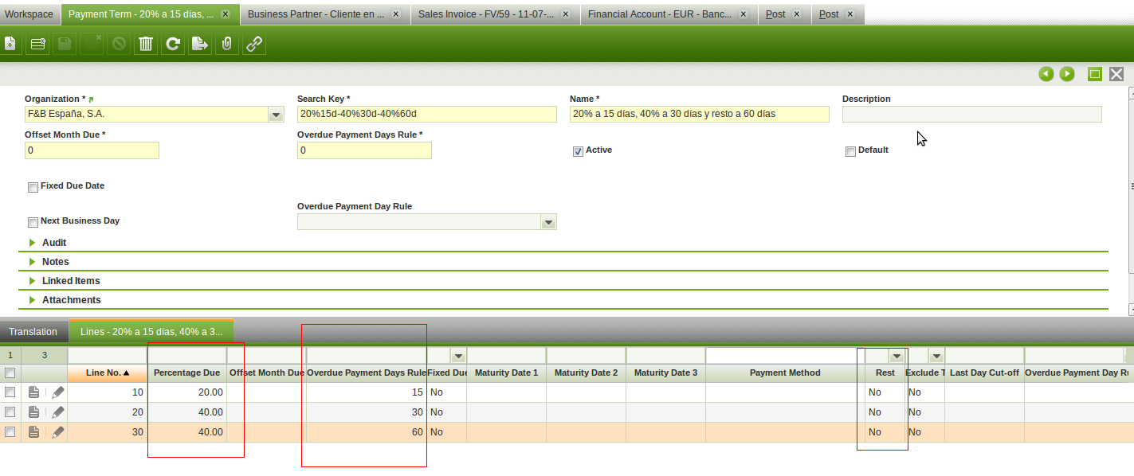Toggle the Active checkbox
The height and width of the screenshot is (476, 1134).
tap(578, 151)
